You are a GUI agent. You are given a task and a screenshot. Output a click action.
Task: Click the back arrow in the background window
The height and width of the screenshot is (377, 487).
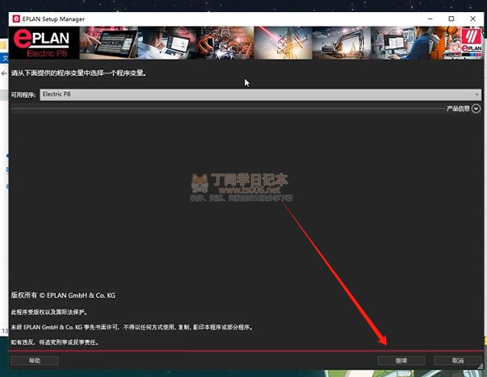click(4, 73)
